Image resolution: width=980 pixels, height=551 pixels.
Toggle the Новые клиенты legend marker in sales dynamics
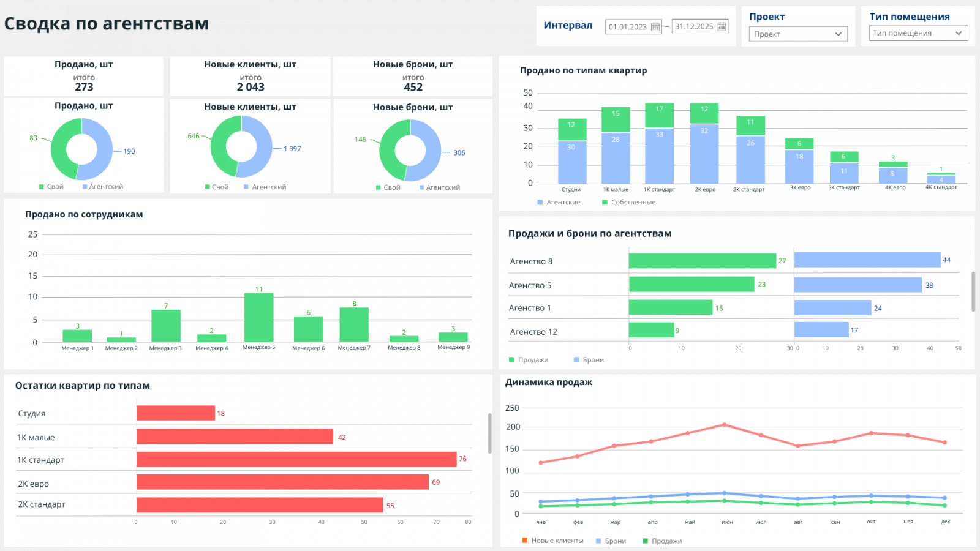(525, 541)
